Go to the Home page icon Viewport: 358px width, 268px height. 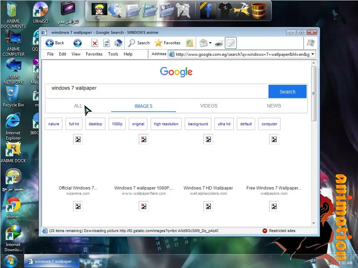pyautogui.click(x=118, y=43)
